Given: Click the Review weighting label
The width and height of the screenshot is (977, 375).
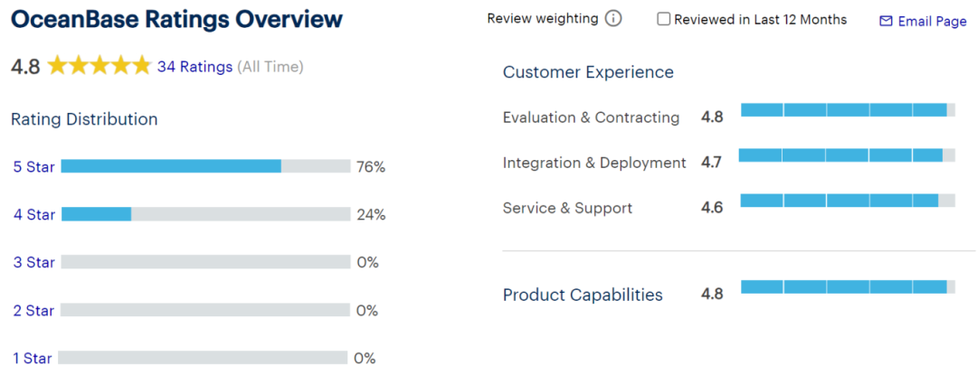Looking at the screenshot, I should click(542, 19).
